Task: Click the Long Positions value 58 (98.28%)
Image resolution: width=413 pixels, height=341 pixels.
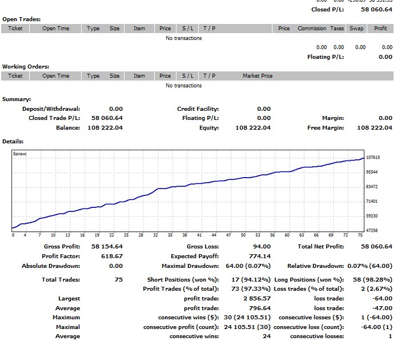Action: pos(372,280)
